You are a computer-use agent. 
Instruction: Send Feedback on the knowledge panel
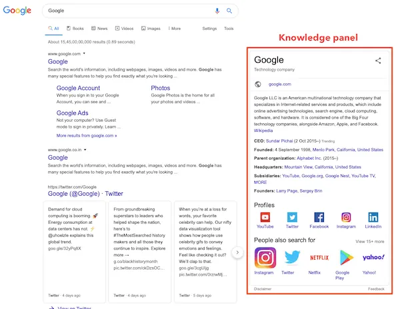376,289
